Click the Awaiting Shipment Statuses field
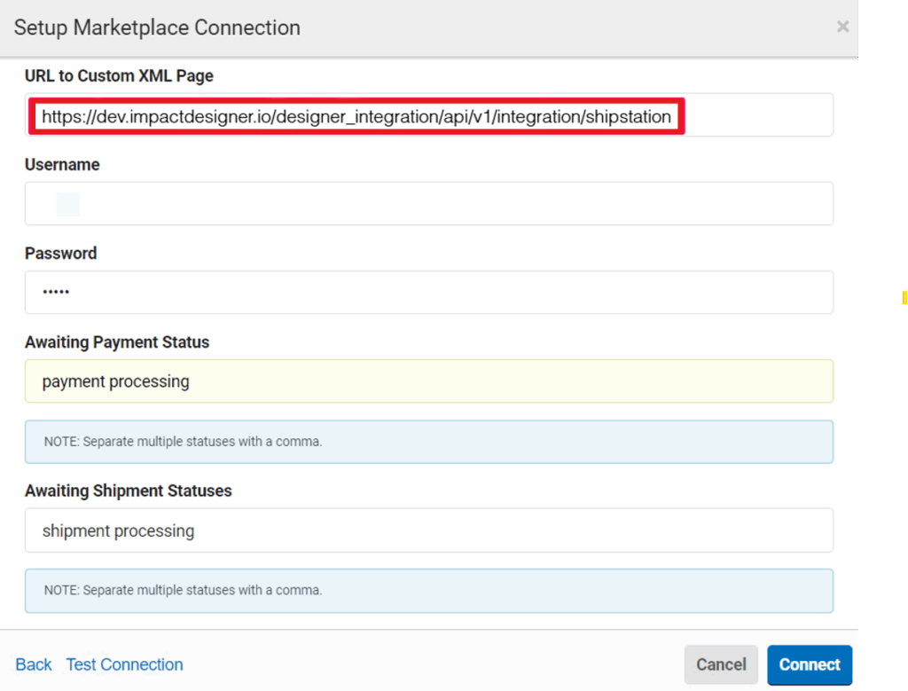 coord(428,530)
